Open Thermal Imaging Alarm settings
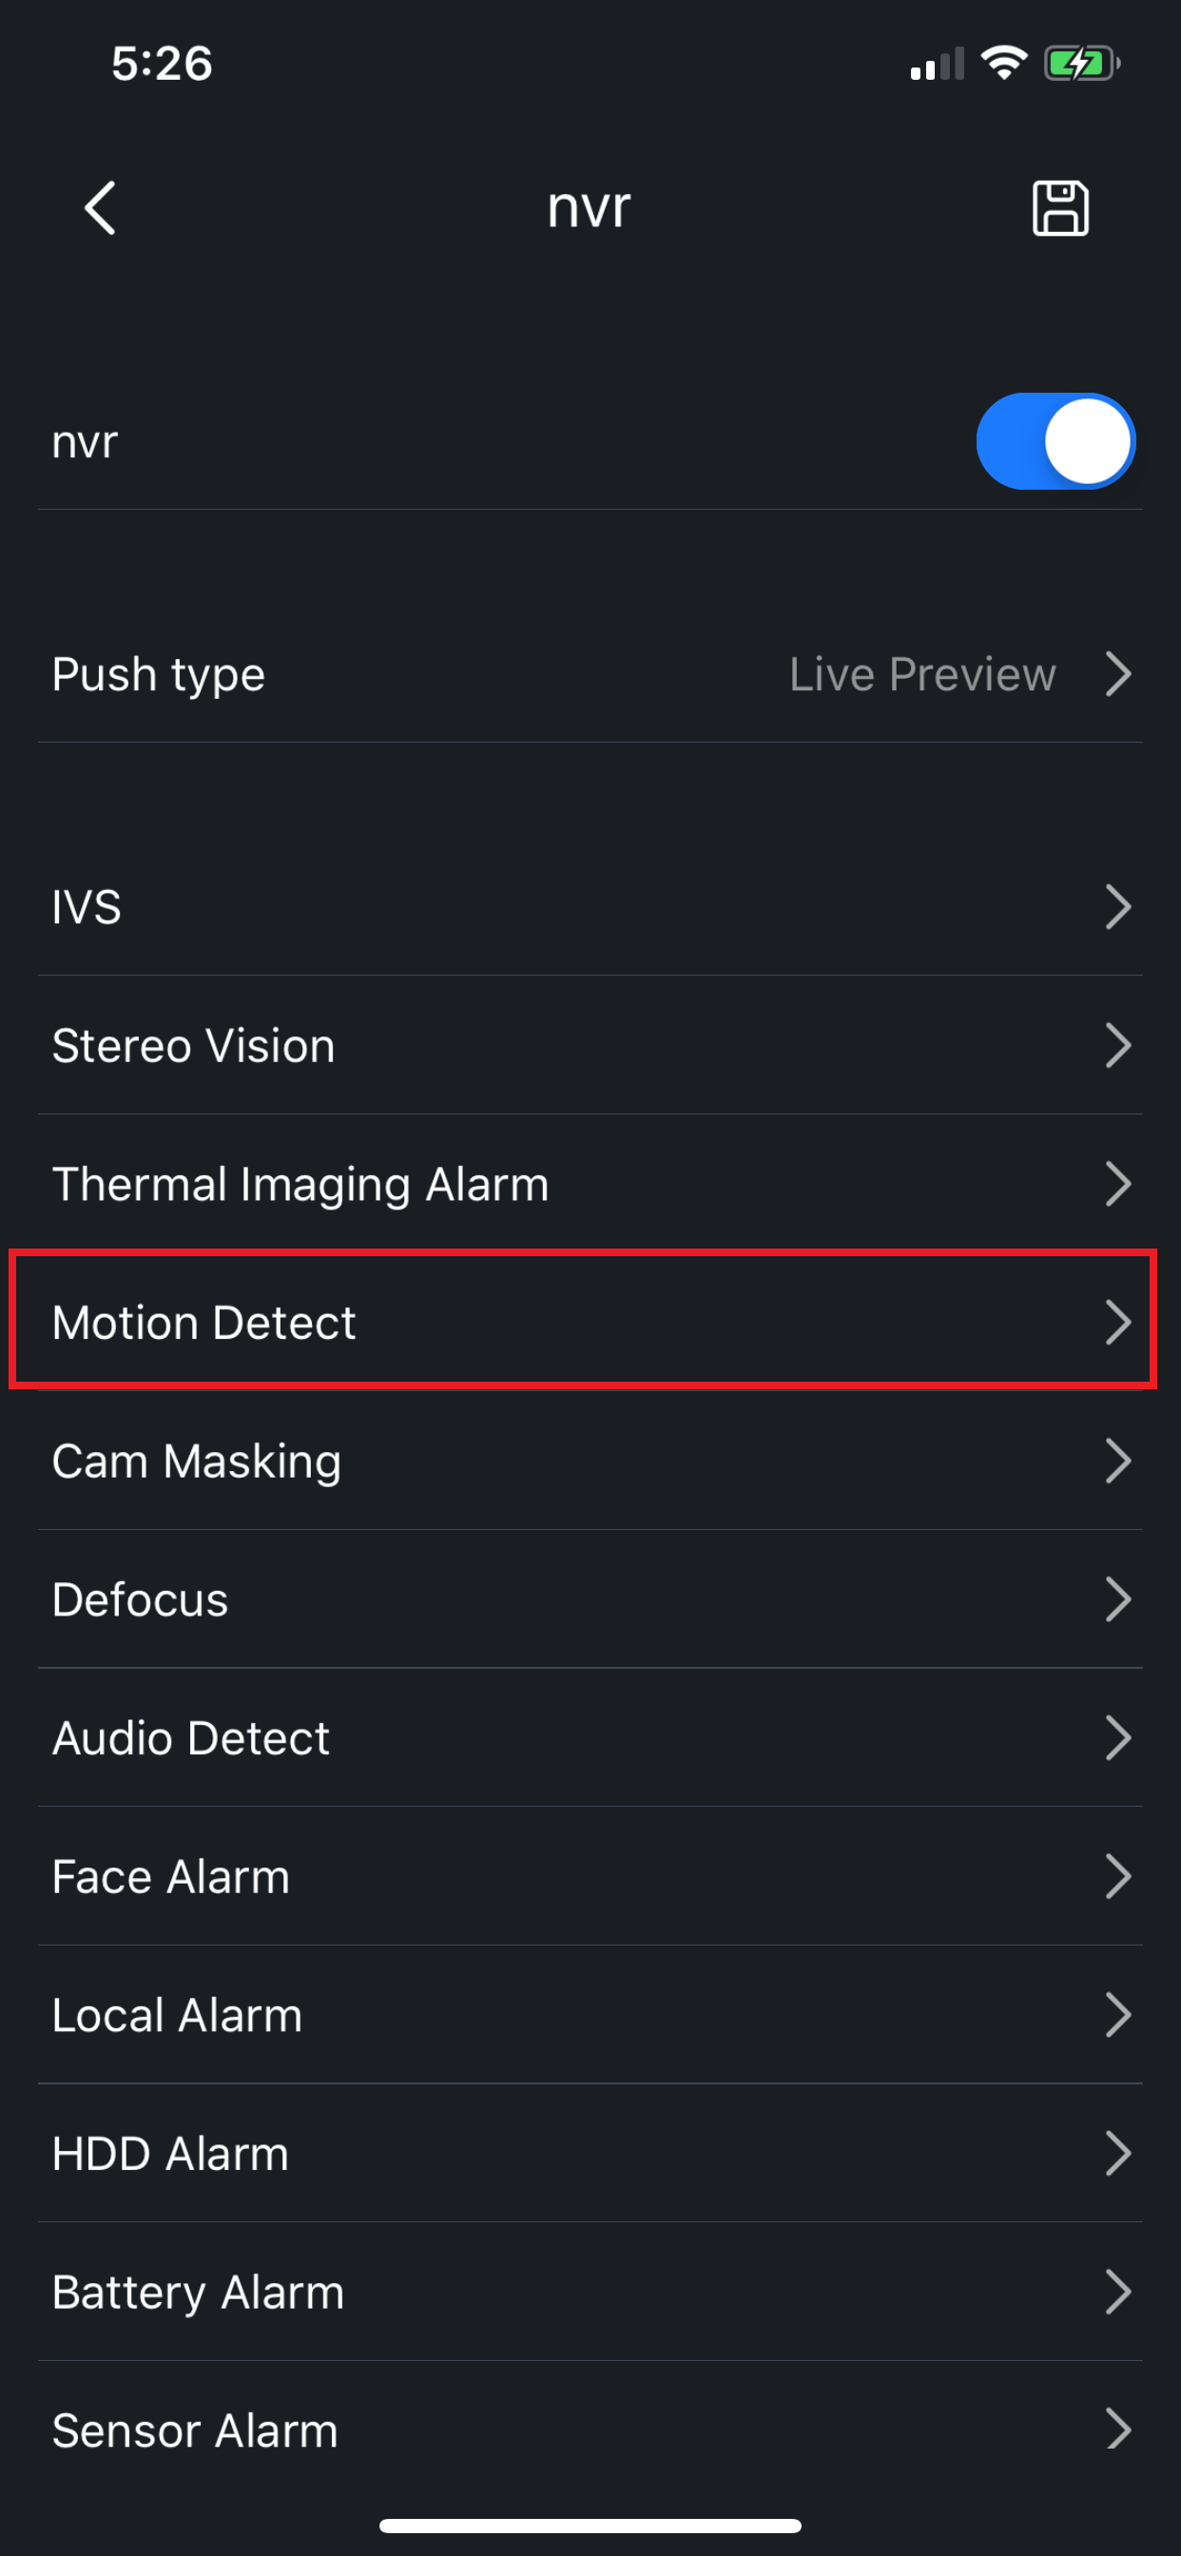Screen dimensions: 1181x2556 (590, 1184)
